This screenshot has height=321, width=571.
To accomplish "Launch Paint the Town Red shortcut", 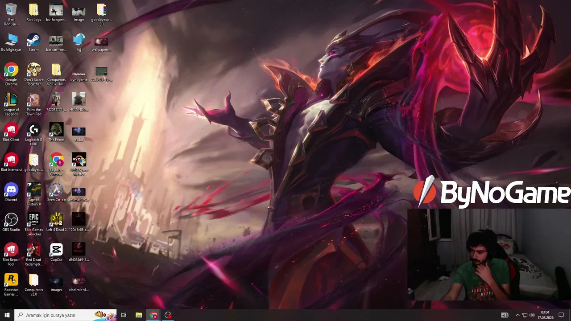I will [x=33, y=100].
